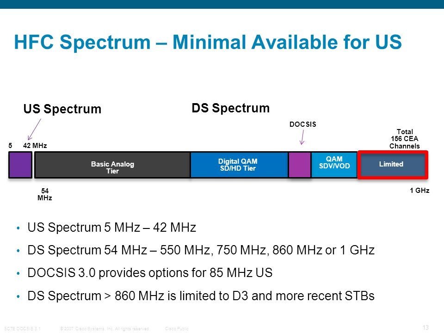Click the QAM SDV/VOD block
Viewport: 444px width, 333px height.
(x=334, y=164)
